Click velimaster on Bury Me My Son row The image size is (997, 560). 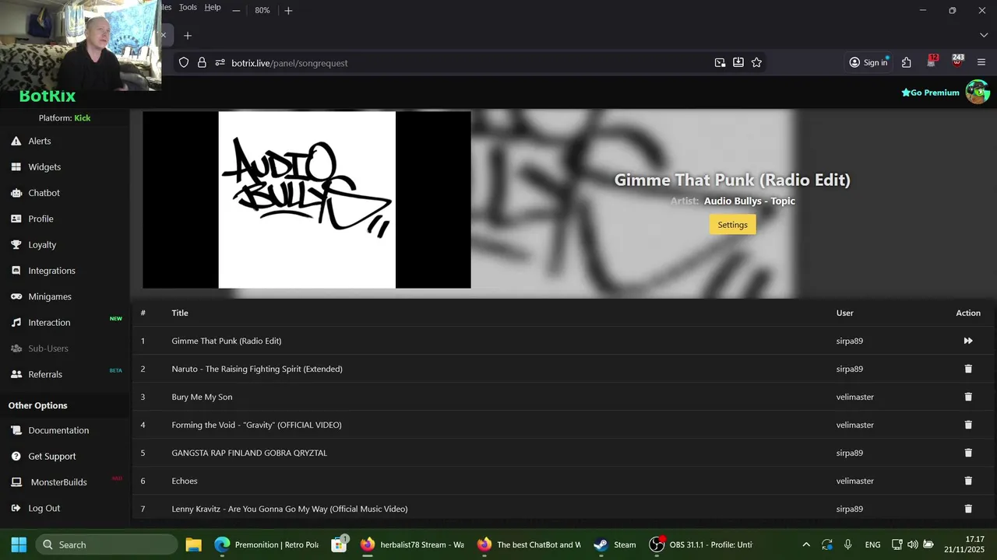tap(855, 397)
